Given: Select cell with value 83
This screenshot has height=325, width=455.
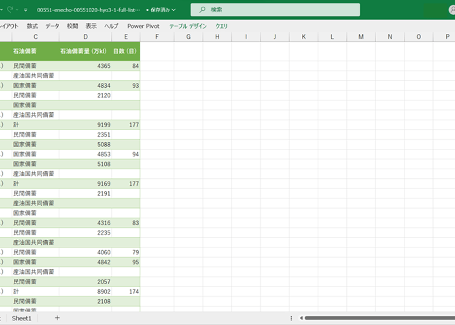Looking at the screenshot, I should tap(126, 223).
